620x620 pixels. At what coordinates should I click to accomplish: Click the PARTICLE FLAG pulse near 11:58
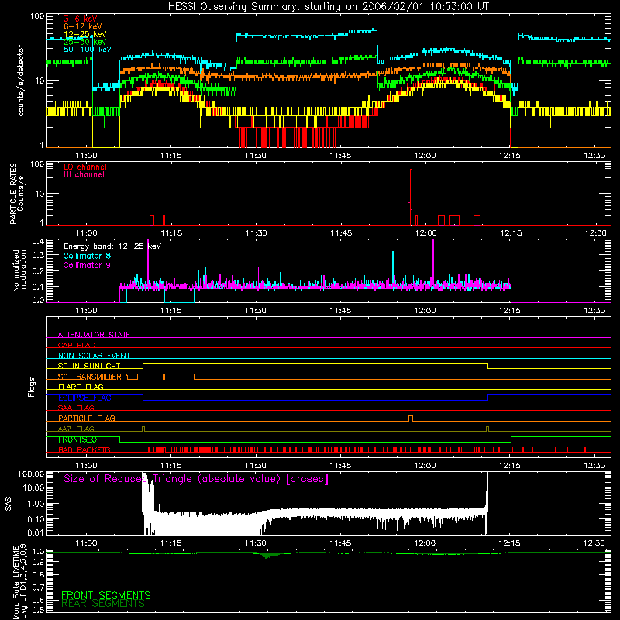coord(411,418)
